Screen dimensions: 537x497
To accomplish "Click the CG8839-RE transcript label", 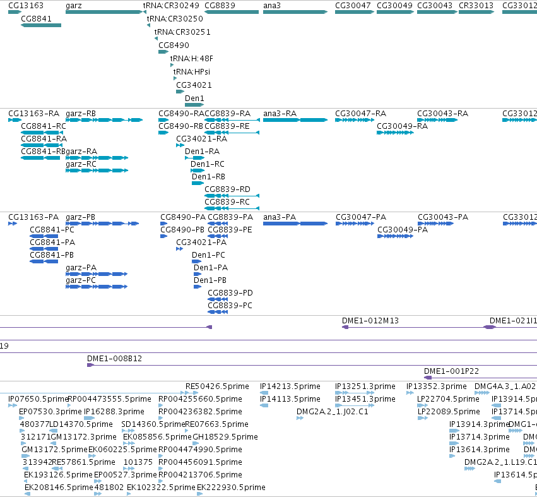I will click(227, 126).
